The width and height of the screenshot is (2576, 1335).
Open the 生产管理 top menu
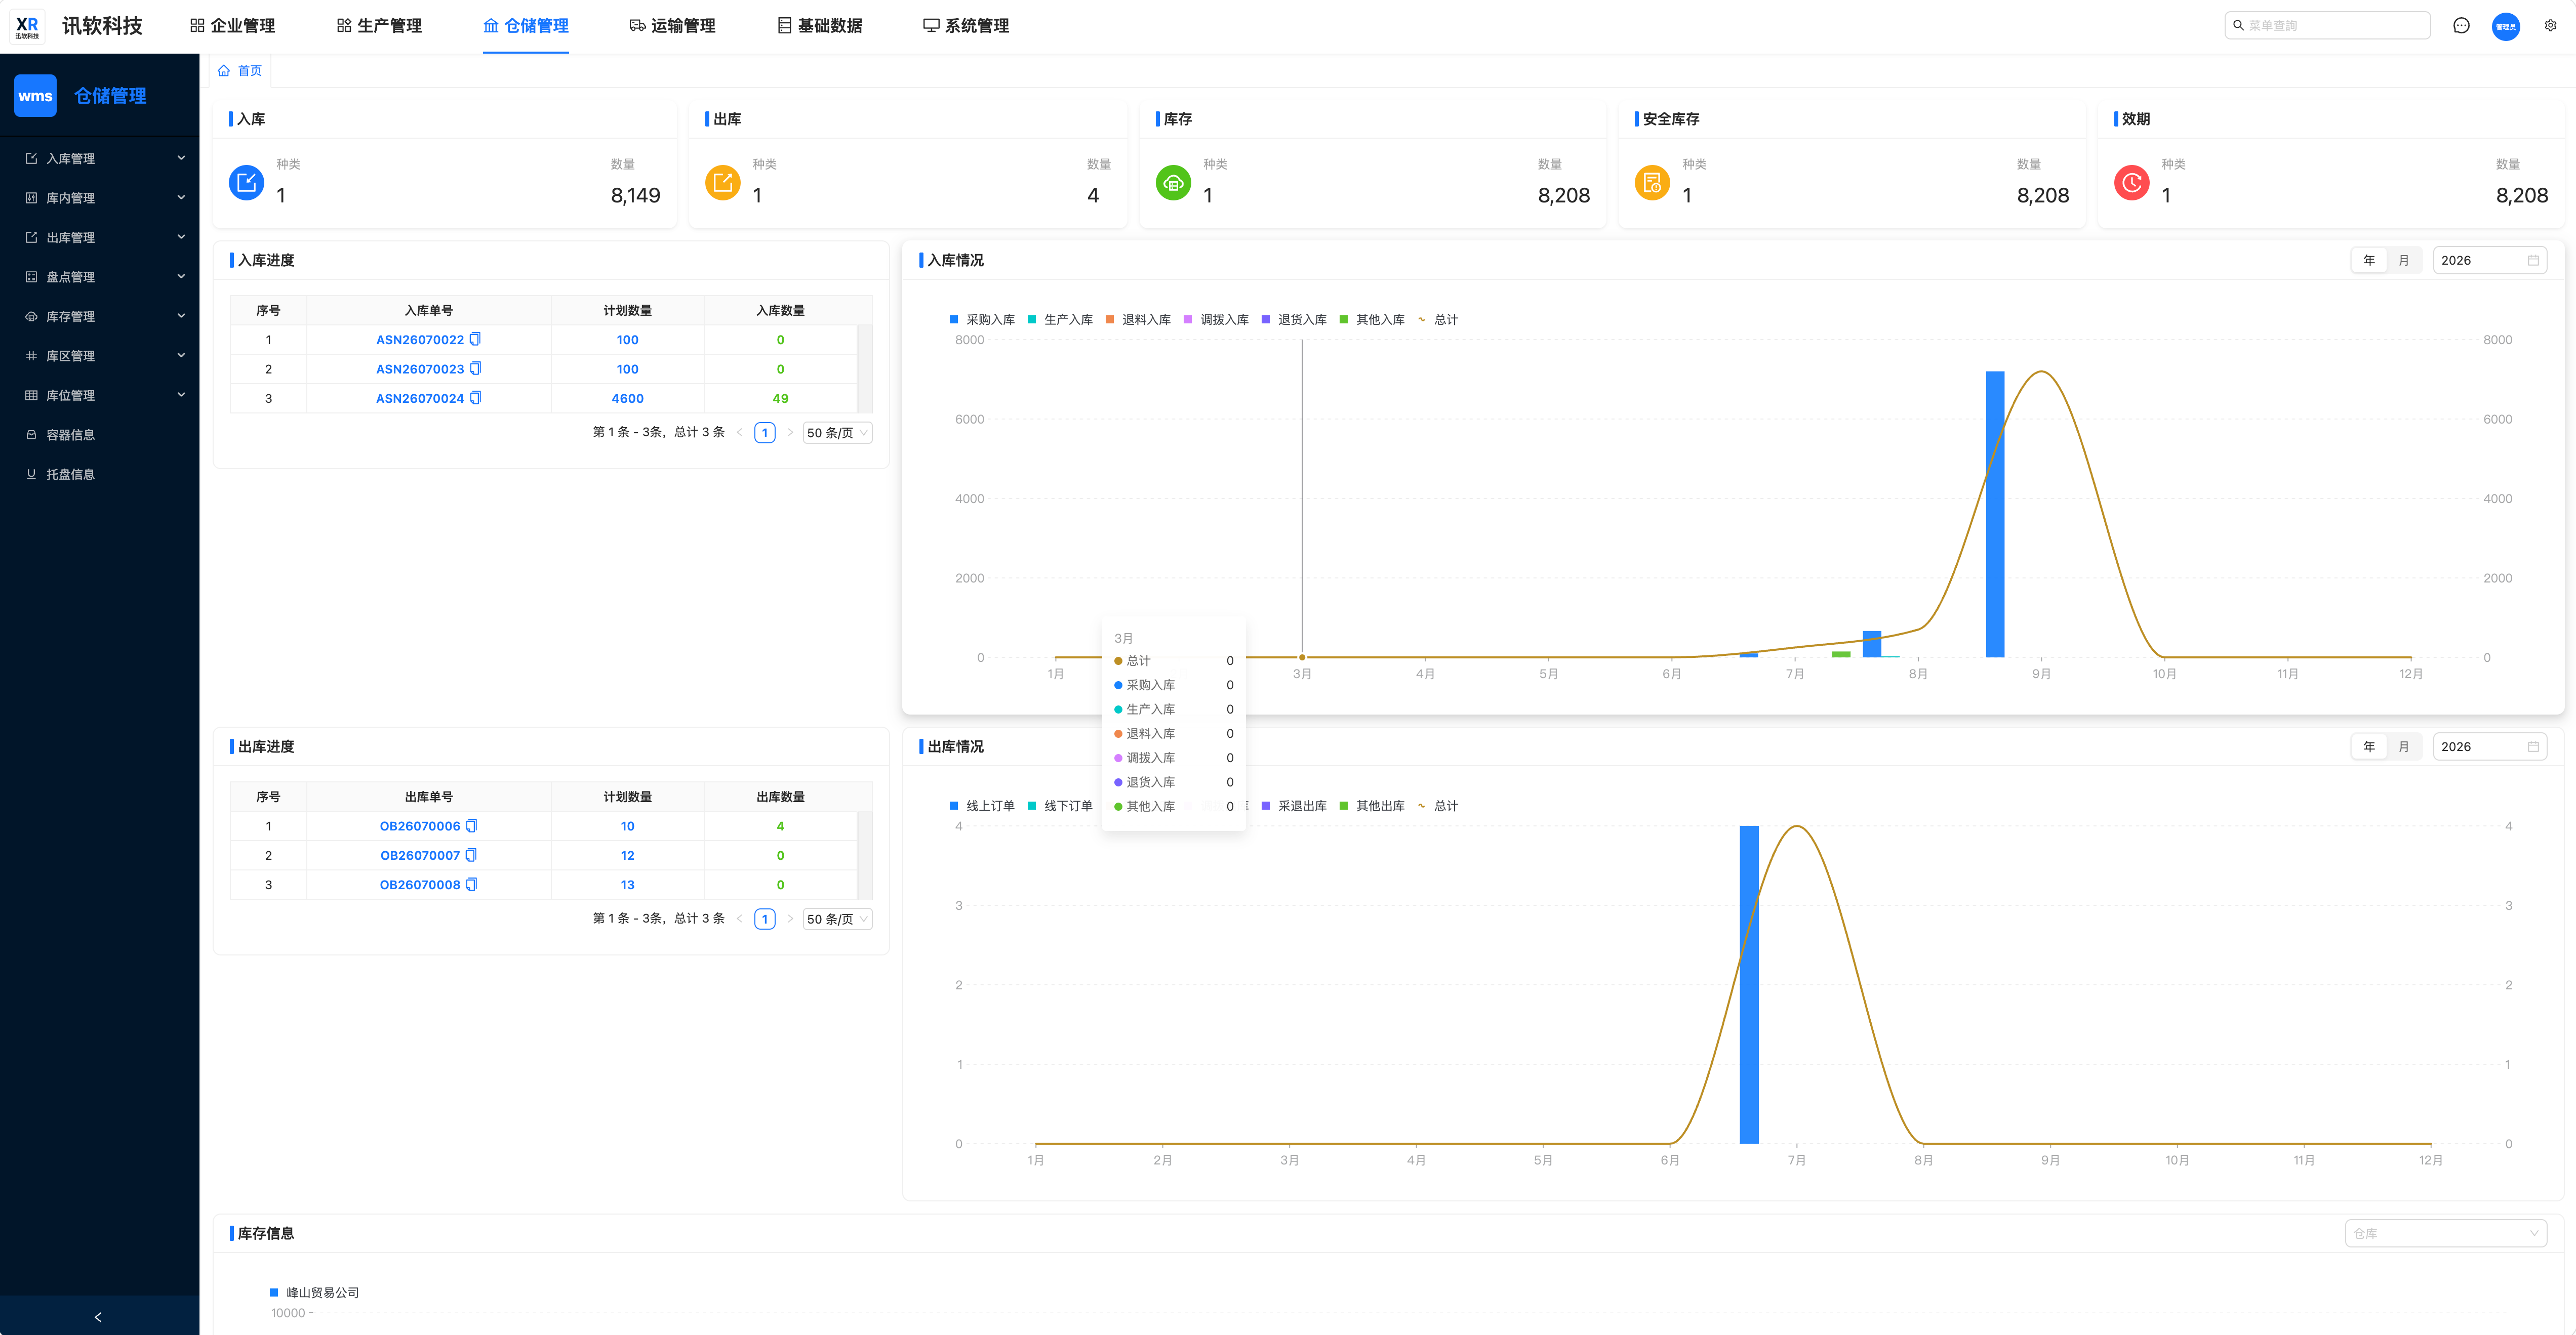[379, 26]
